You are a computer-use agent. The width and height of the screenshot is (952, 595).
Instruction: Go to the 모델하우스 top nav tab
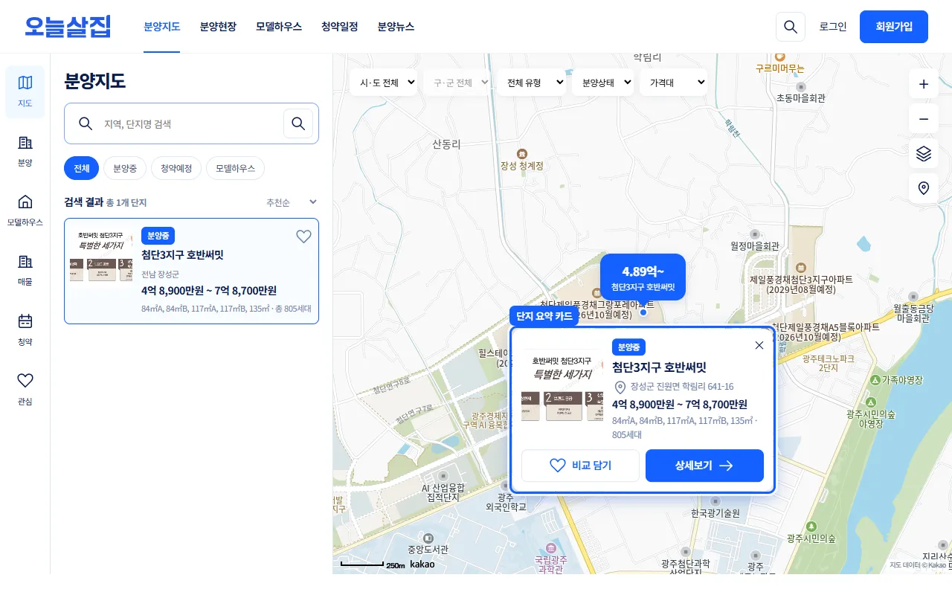point(279,27)
